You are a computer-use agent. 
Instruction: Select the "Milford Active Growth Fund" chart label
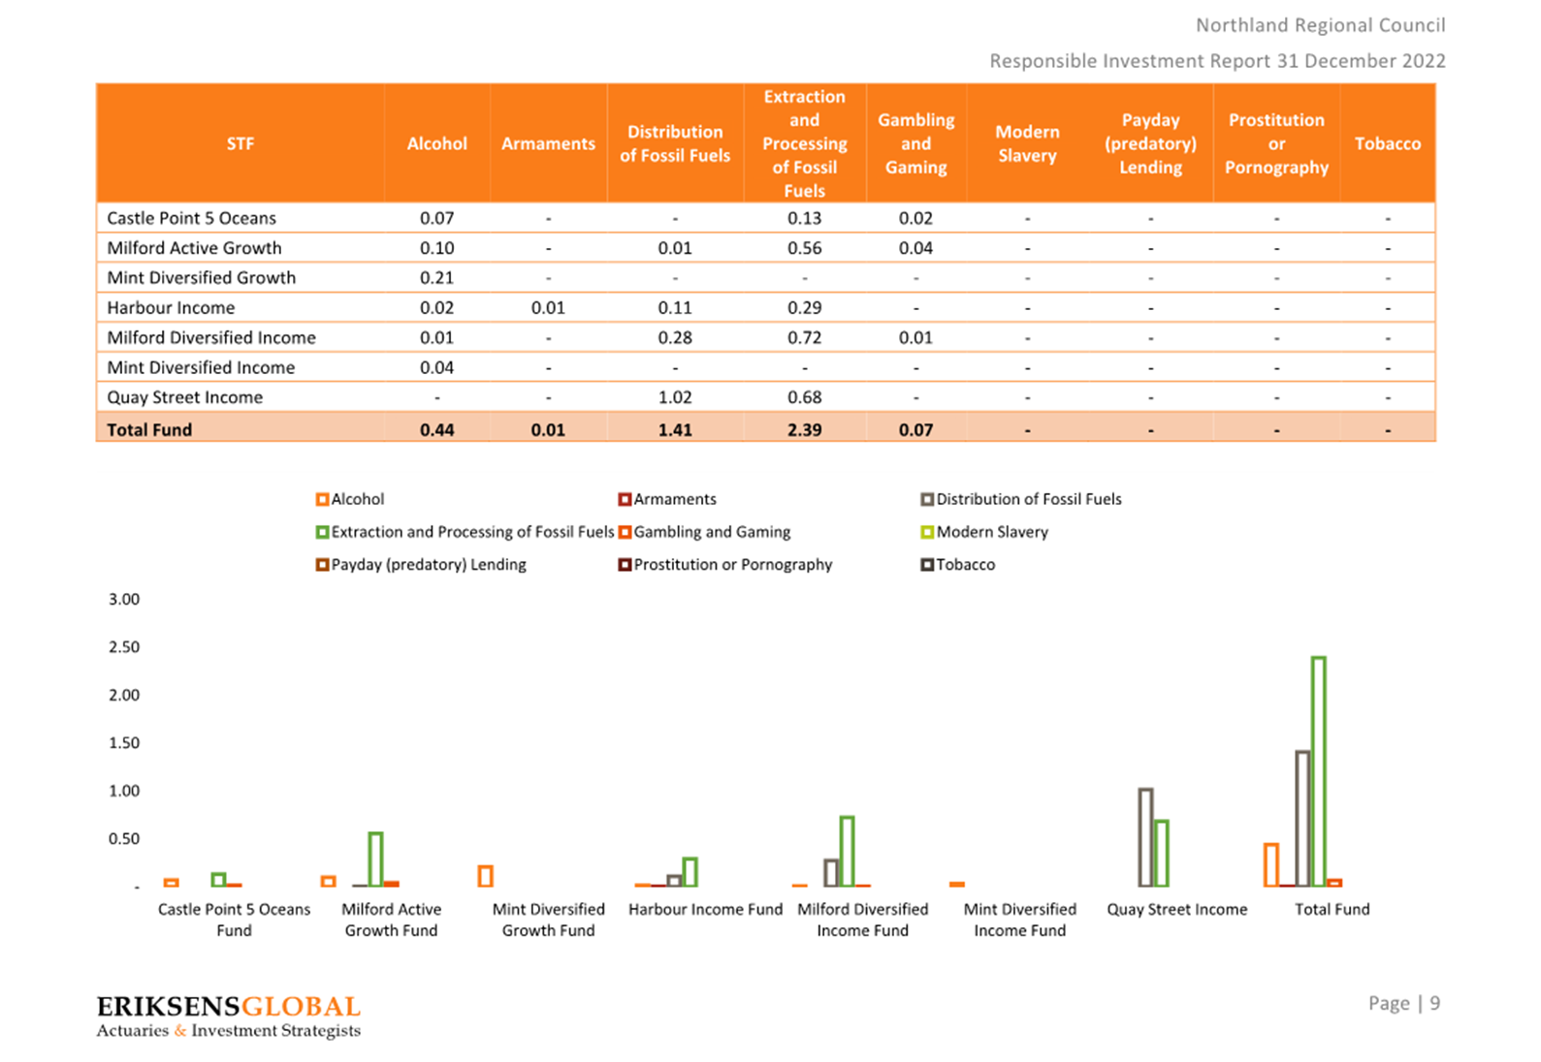pos(391,920)
